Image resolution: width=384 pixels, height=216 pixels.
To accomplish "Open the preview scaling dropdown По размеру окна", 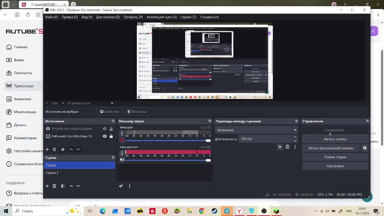I will pyautogui.click(x=90, y=103).
